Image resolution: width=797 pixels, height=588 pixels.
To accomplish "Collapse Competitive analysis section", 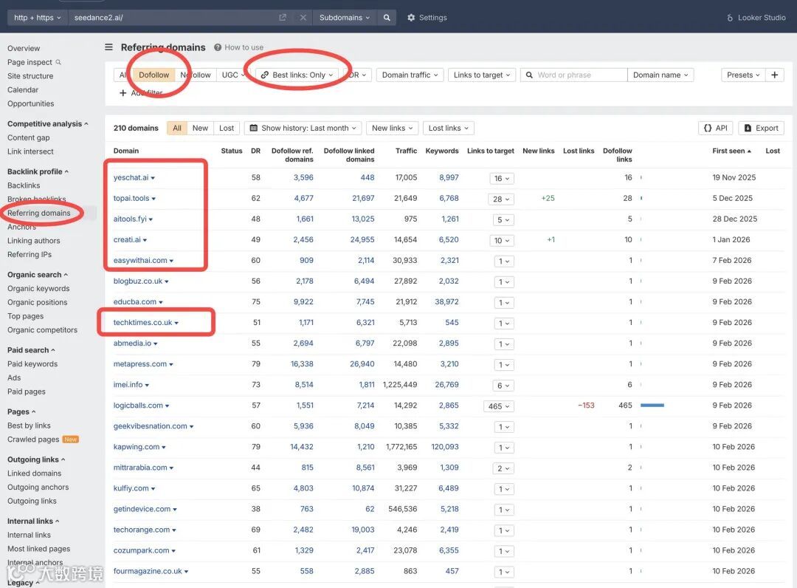I will tap(48, 123).
